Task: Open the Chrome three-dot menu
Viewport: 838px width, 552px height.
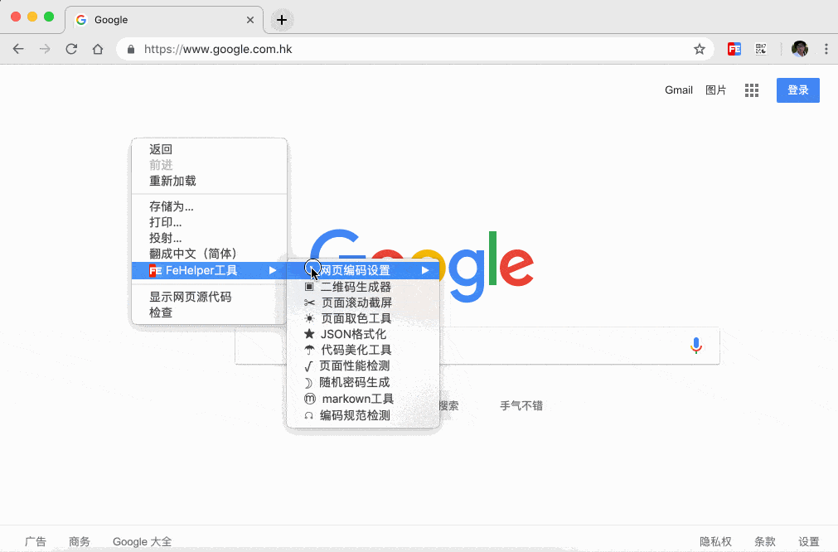Action: click(x=826, y=49)
